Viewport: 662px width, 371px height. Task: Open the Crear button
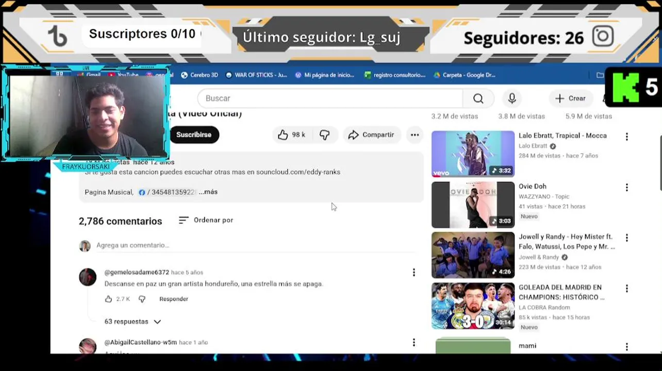point(570,98)
